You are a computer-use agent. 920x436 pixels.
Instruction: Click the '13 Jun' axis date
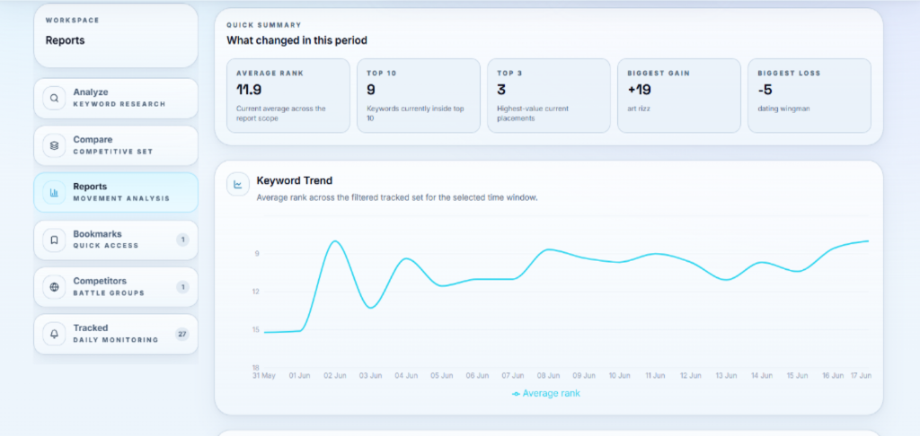[726, 375]
